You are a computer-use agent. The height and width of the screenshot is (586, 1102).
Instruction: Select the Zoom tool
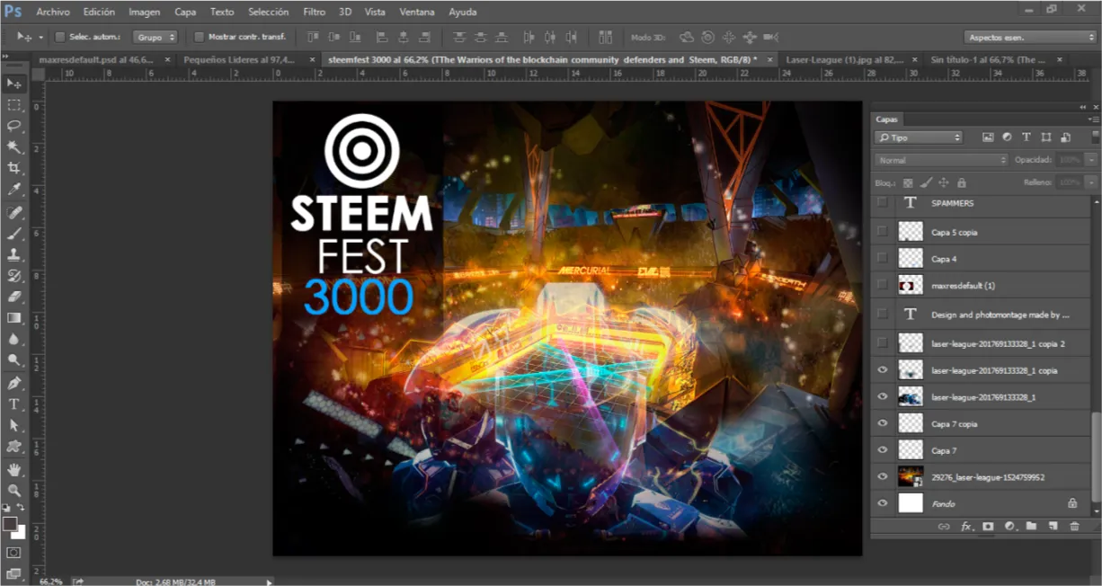[14, 491]
